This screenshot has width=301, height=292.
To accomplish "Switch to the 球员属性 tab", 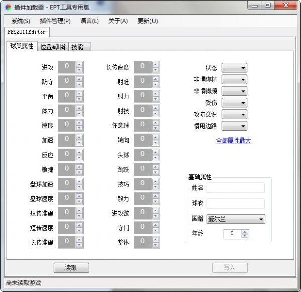I will pyautogui.click(x=22, y=46).
